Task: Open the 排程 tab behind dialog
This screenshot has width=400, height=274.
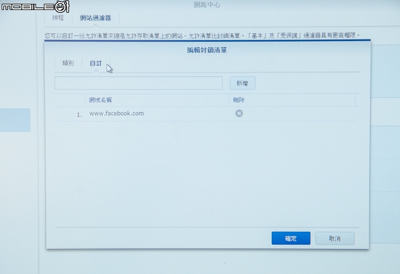Action: [x=58, y=18]
